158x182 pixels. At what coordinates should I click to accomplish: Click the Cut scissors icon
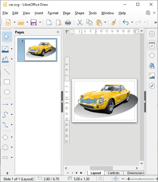click(x=80, y=23)
